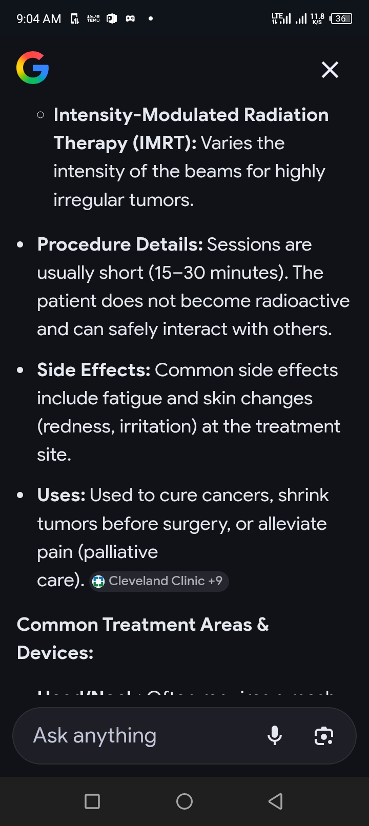The width and height of the screenshot is (369, 826).
Task: Tap the Uses bold label
Action: 61,495
